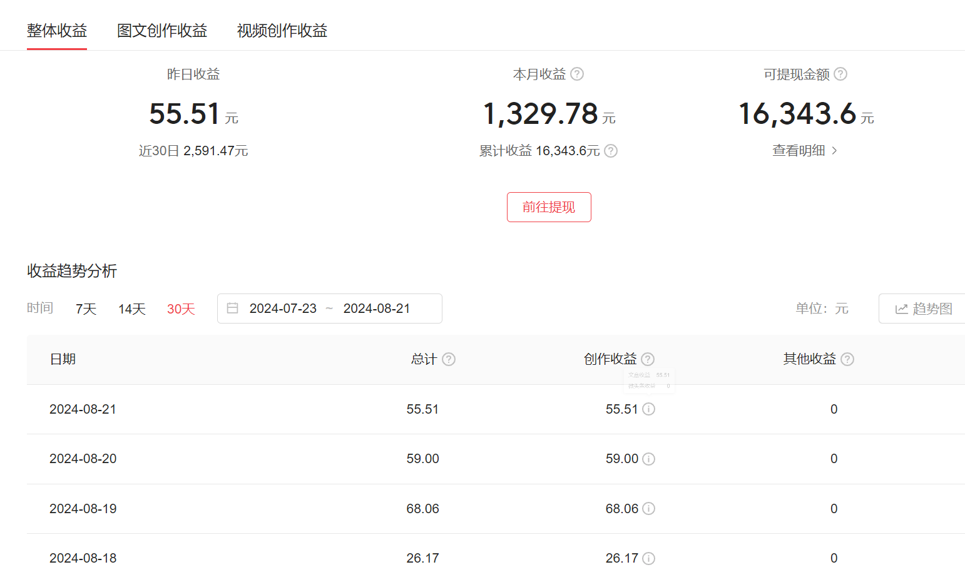
Task: Click help icon next to 可提现金额
Action: coord(841,74)
